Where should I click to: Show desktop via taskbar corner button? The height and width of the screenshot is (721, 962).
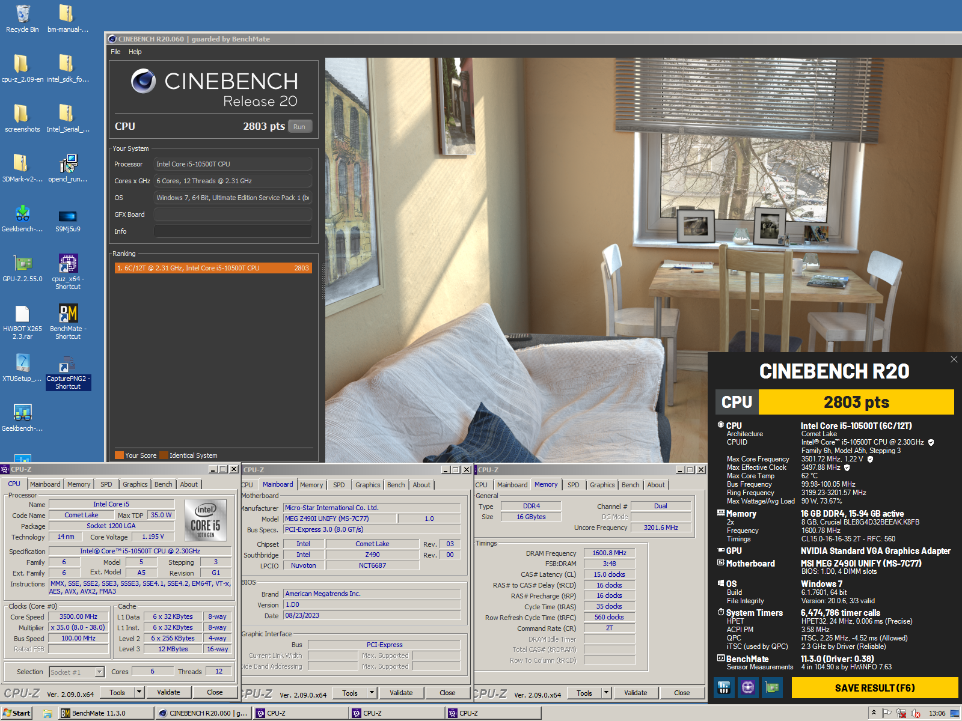point(955,713)
